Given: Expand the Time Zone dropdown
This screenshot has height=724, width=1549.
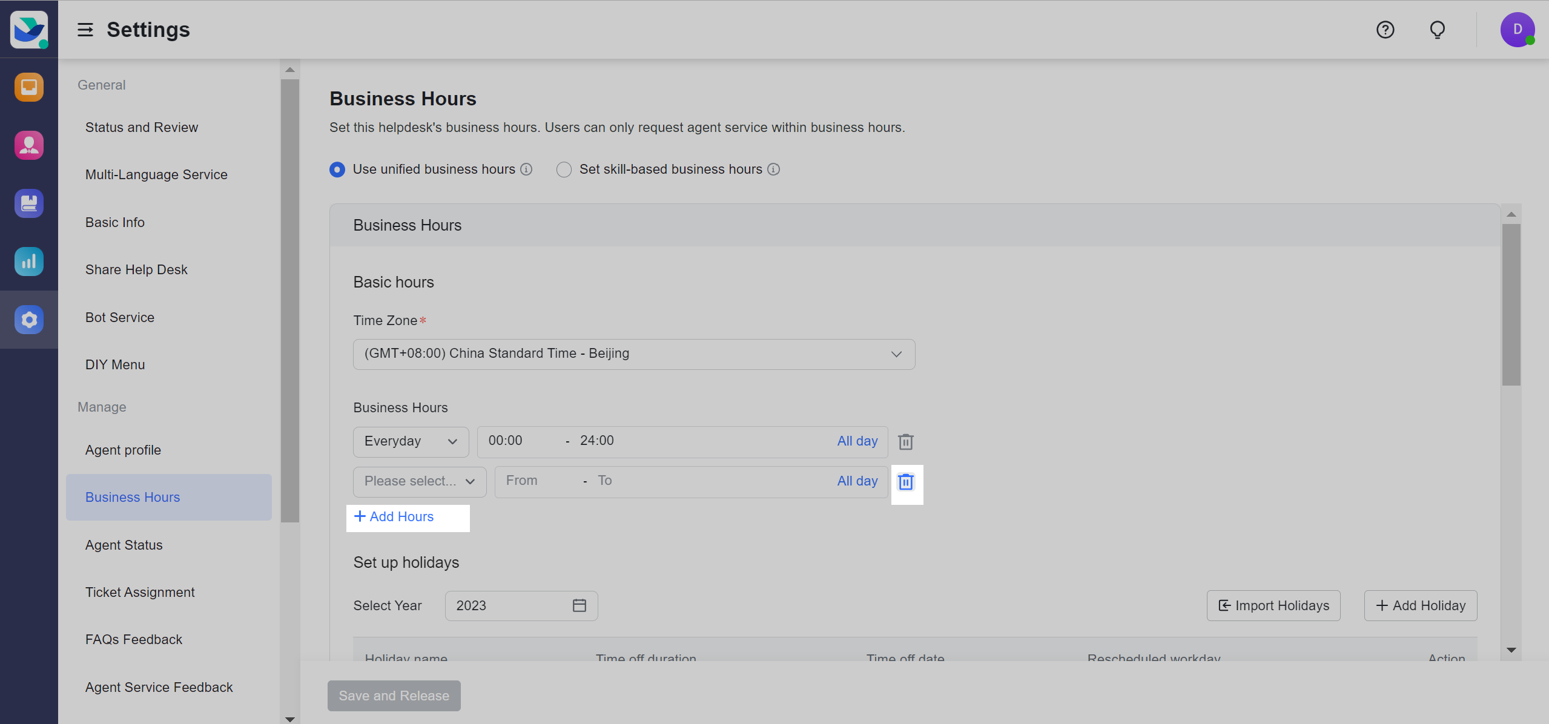Looking at the screenshot, I should click(x=633, y=354).
